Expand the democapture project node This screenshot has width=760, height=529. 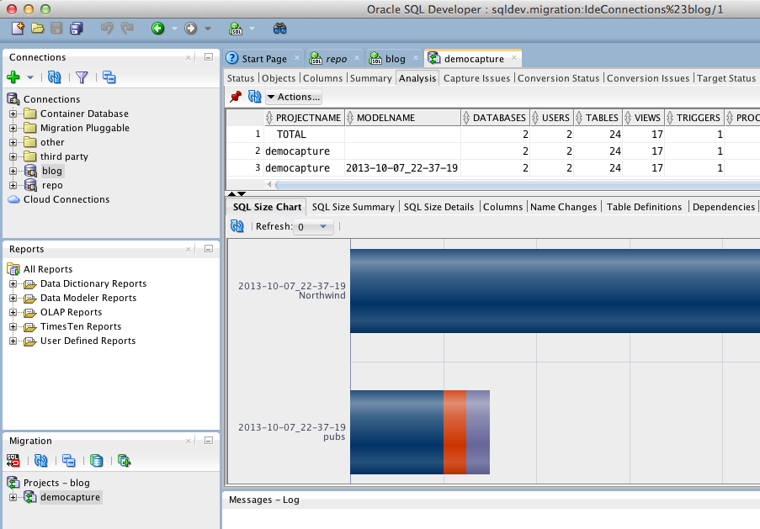(13, 498)
